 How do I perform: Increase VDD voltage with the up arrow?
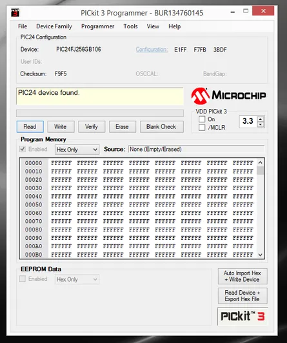pos(261,119)
